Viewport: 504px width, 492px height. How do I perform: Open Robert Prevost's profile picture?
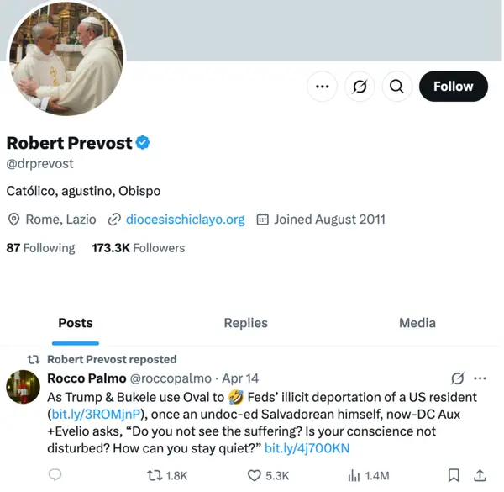(66, 58)
